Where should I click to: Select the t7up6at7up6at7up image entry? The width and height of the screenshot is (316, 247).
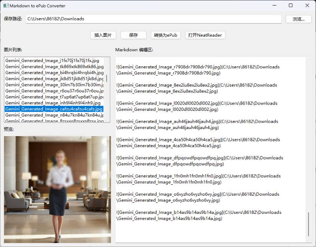click(55, 97)
